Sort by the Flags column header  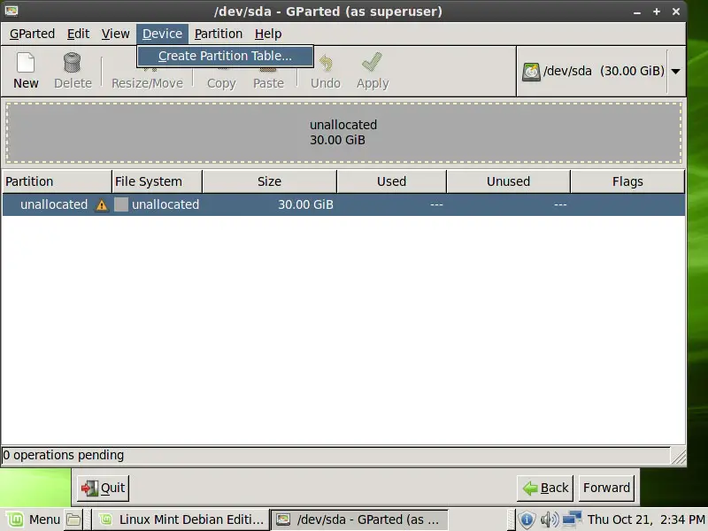pos(627,181)
